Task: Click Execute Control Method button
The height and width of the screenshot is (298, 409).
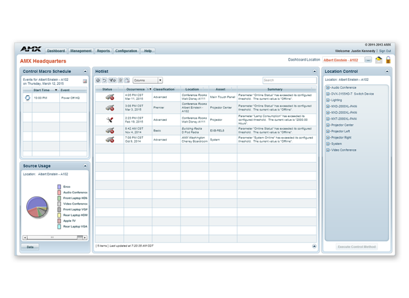Action: coord(356,247)
